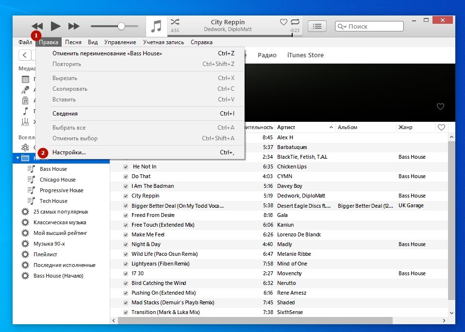Click the horizontal scrollbar left arrow
Image resolution: width=465 pixels, height=332 pixels.
click(x=114, y=320)
